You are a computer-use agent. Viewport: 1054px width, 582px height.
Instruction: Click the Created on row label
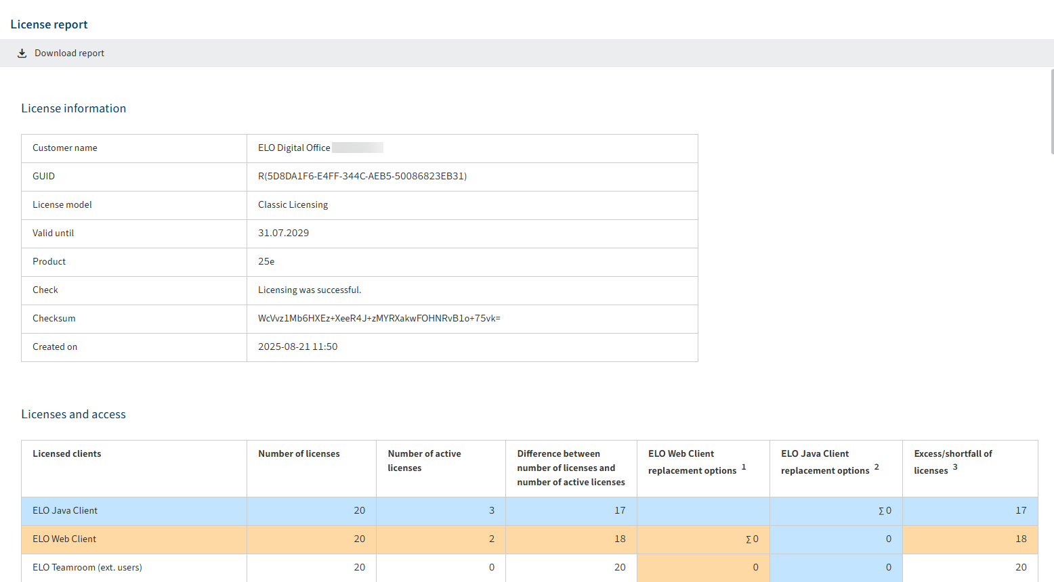tap(55, 347)
